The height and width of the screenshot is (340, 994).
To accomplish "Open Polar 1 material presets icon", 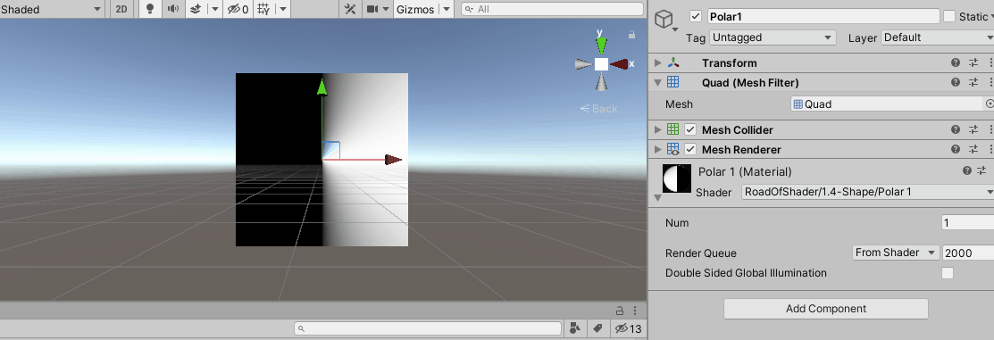I will click(982, 171).
